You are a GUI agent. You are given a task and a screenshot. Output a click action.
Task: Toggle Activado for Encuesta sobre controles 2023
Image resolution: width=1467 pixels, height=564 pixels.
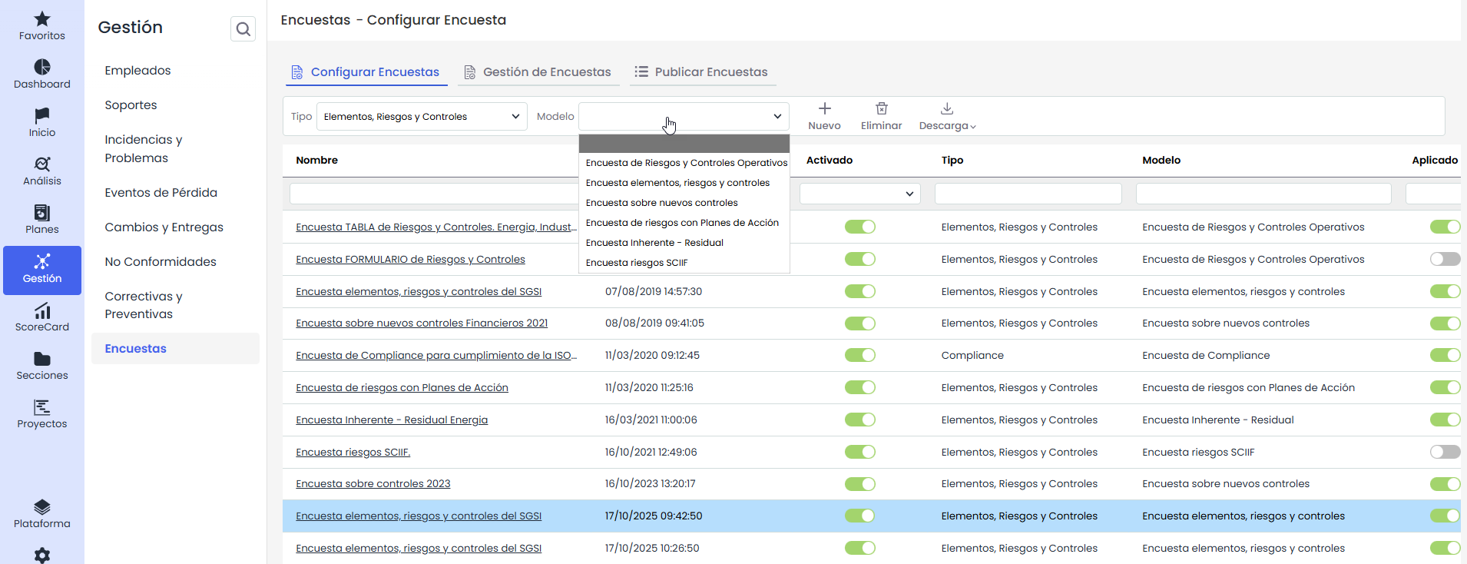tap(859, 484)
